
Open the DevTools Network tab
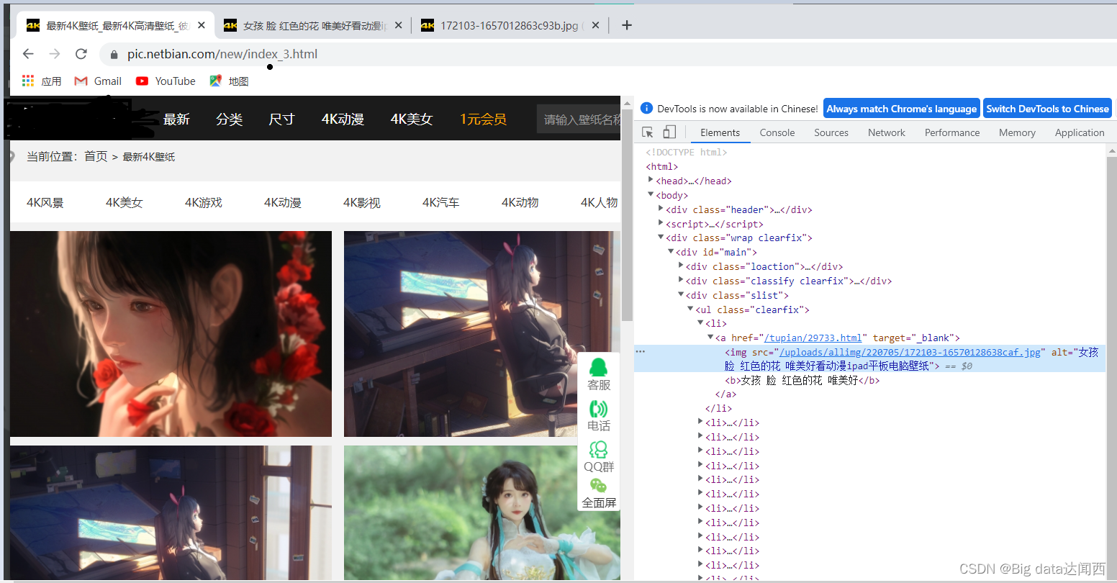(x=887, y=132)
